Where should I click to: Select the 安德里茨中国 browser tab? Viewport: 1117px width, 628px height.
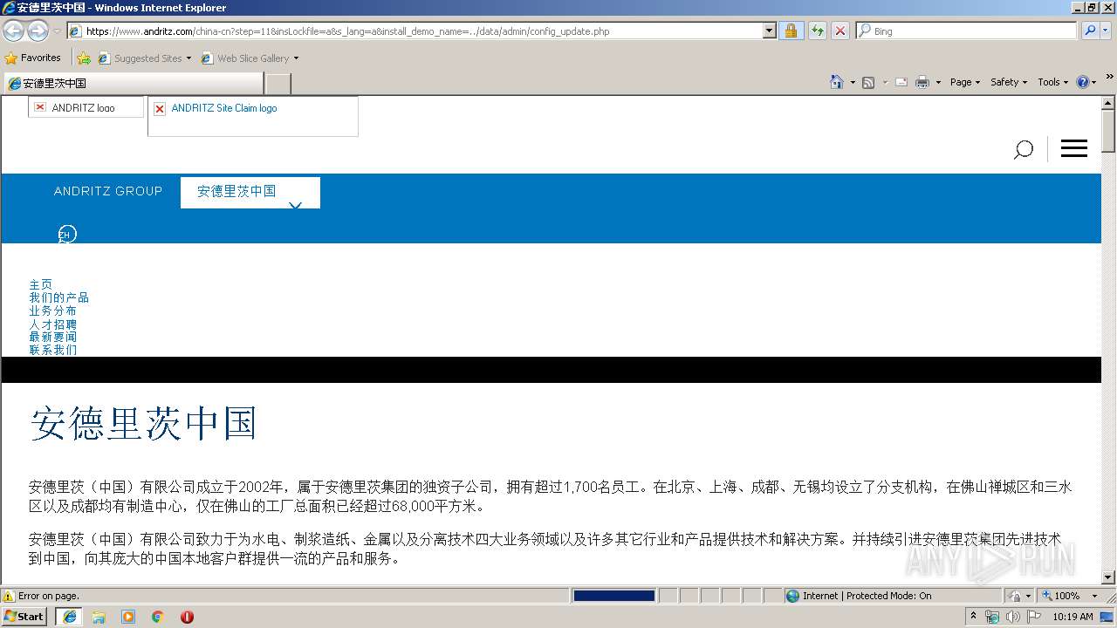134,83
